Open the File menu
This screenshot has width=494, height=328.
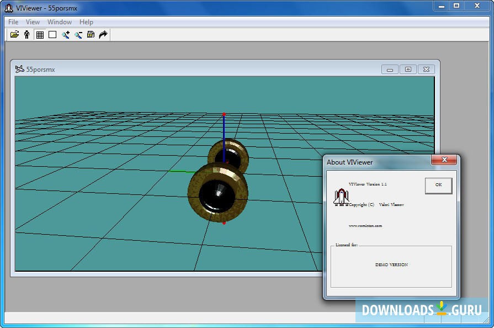click(x=12, y=22)
